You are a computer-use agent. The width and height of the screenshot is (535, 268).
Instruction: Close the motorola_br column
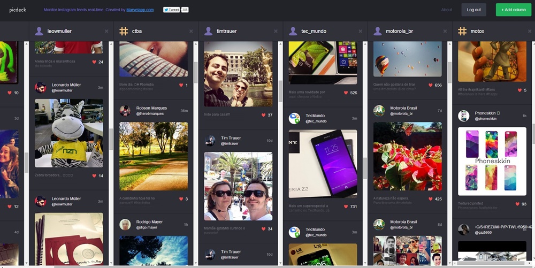445,31
